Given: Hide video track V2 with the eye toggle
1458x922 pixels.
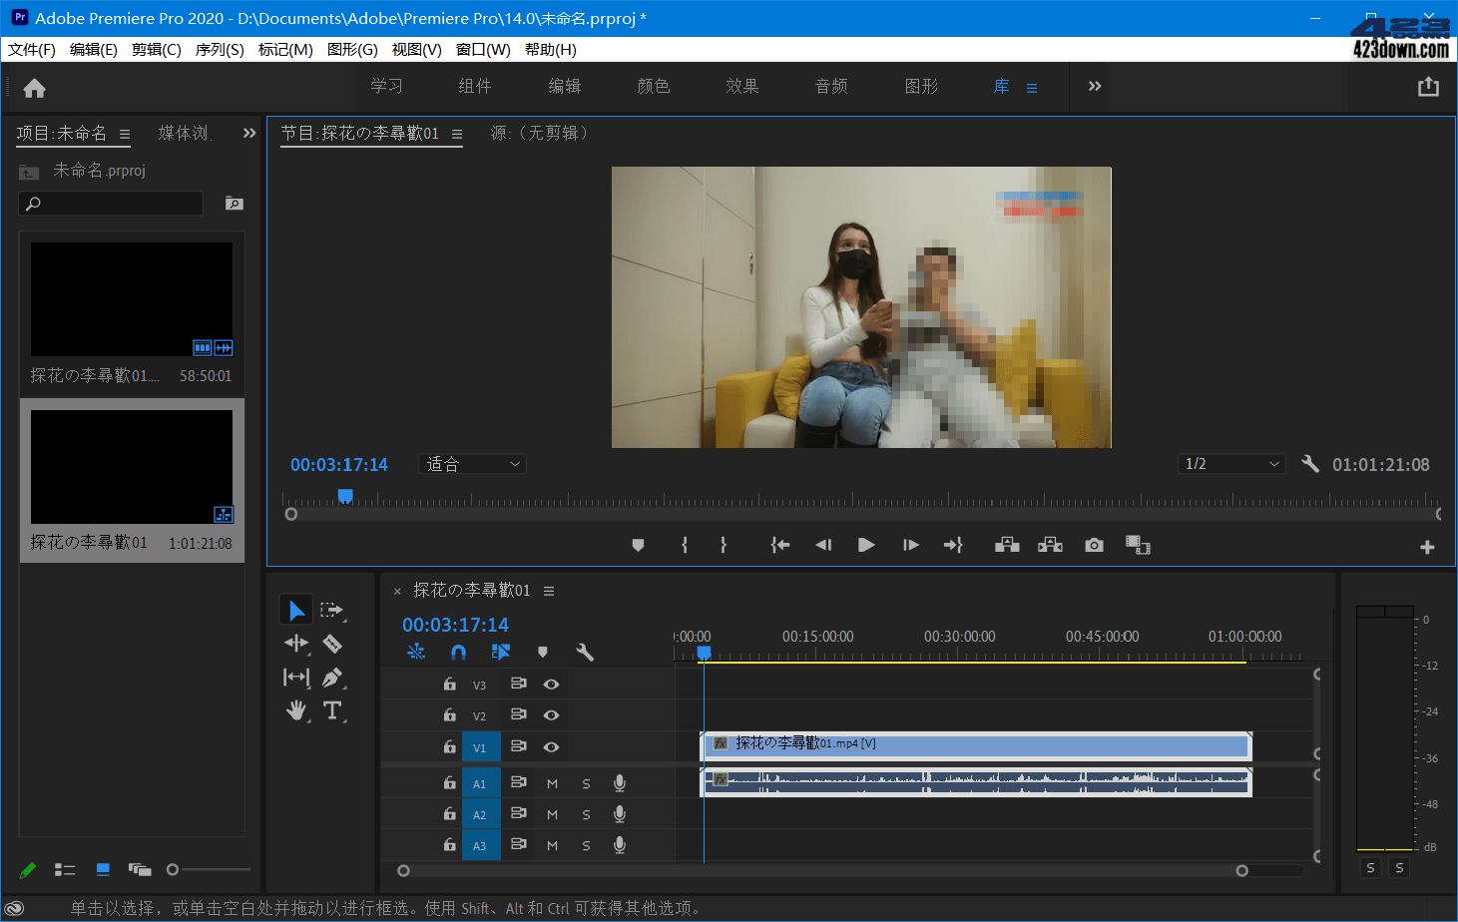Looking at the screenshot, I should click(552, 714).
